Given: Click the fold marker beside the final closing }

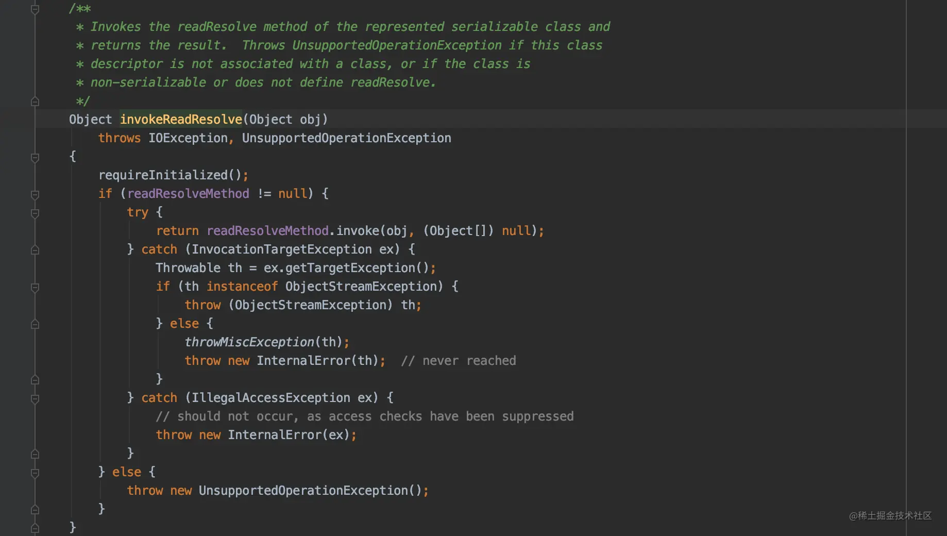Looking at the screenshot, I should coord(35,528).
